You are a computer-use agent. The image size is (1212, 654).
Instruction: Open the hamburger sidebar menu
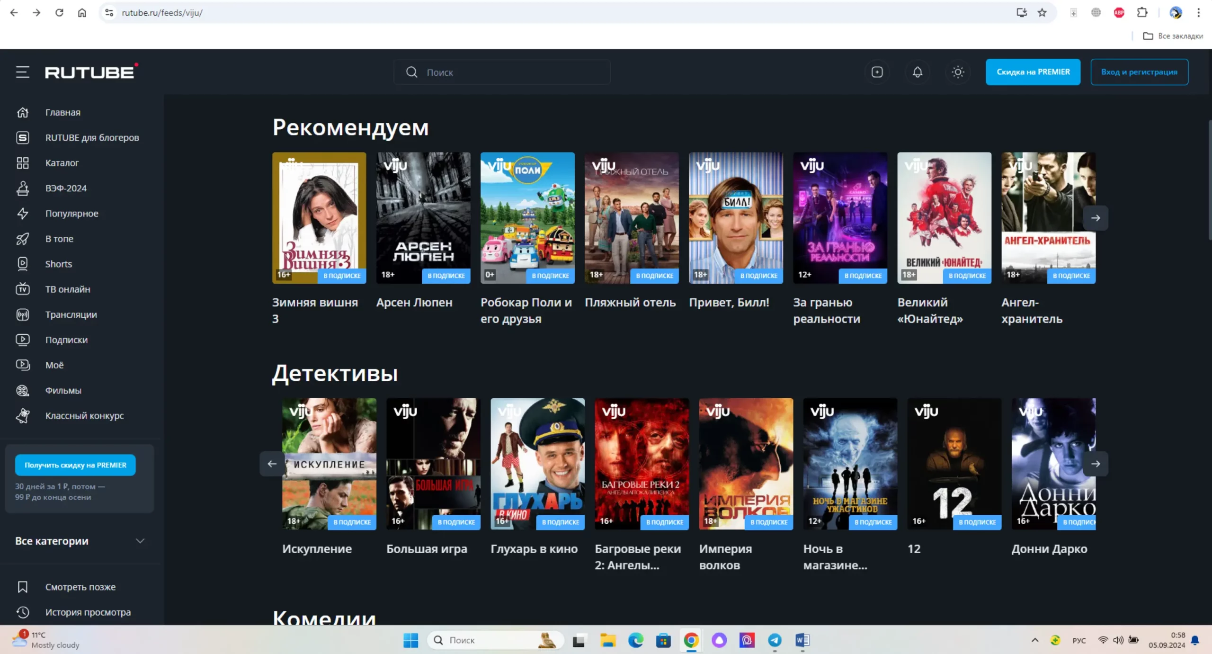(x=22, y=72)
